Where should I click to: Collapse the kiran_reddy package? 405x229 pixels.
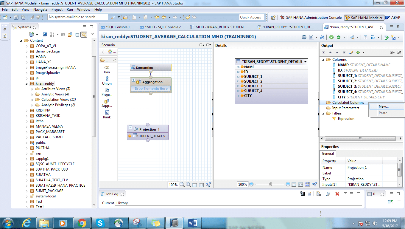[27, 83]
